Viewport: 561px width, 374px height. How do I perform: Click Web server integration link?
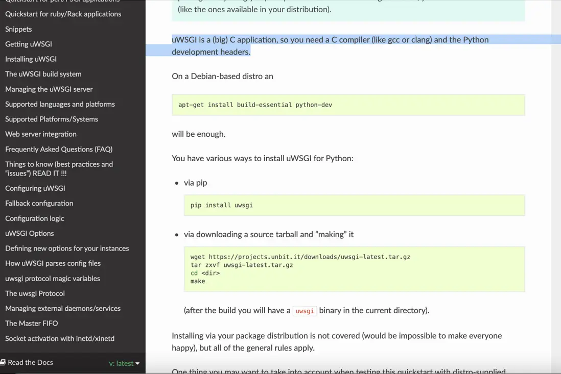[x=41, y=134]
